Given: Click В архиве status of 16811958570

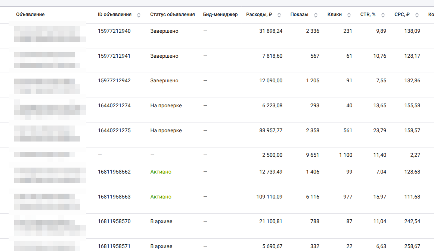Looking at the screenshot, I should coord(161,222).
